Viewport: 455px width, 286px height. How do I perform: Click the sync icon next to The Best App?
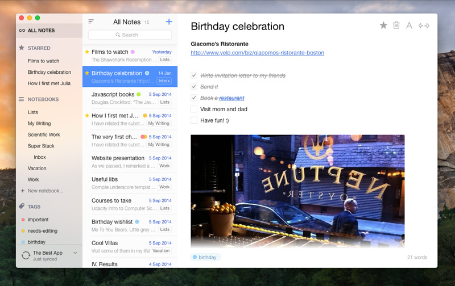pyautogui.click(x=26, y=255)
